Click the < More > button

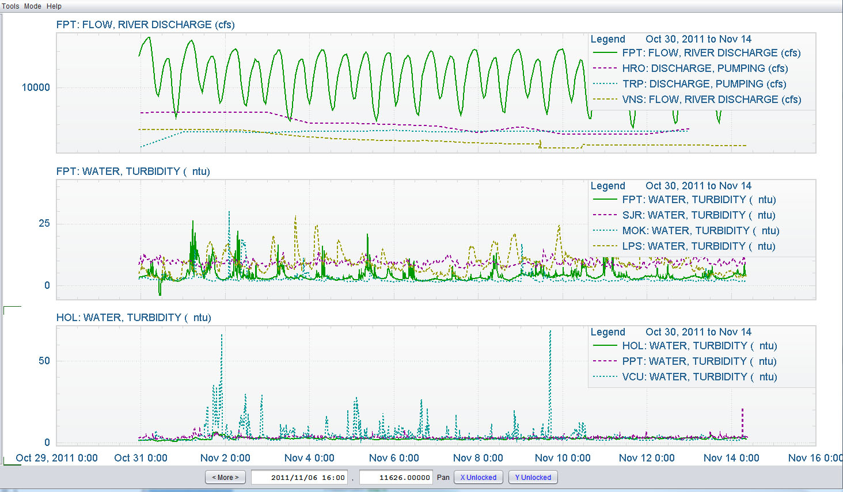[x=226, y=477]
